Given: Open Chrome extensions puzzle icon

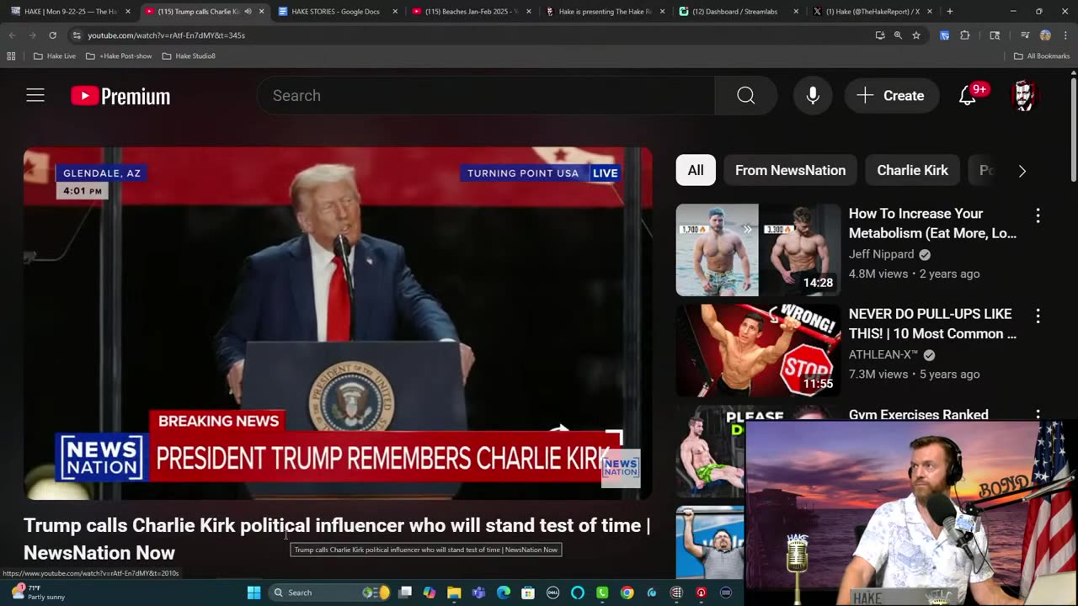Looking at the screenshot, I should 965,35.
